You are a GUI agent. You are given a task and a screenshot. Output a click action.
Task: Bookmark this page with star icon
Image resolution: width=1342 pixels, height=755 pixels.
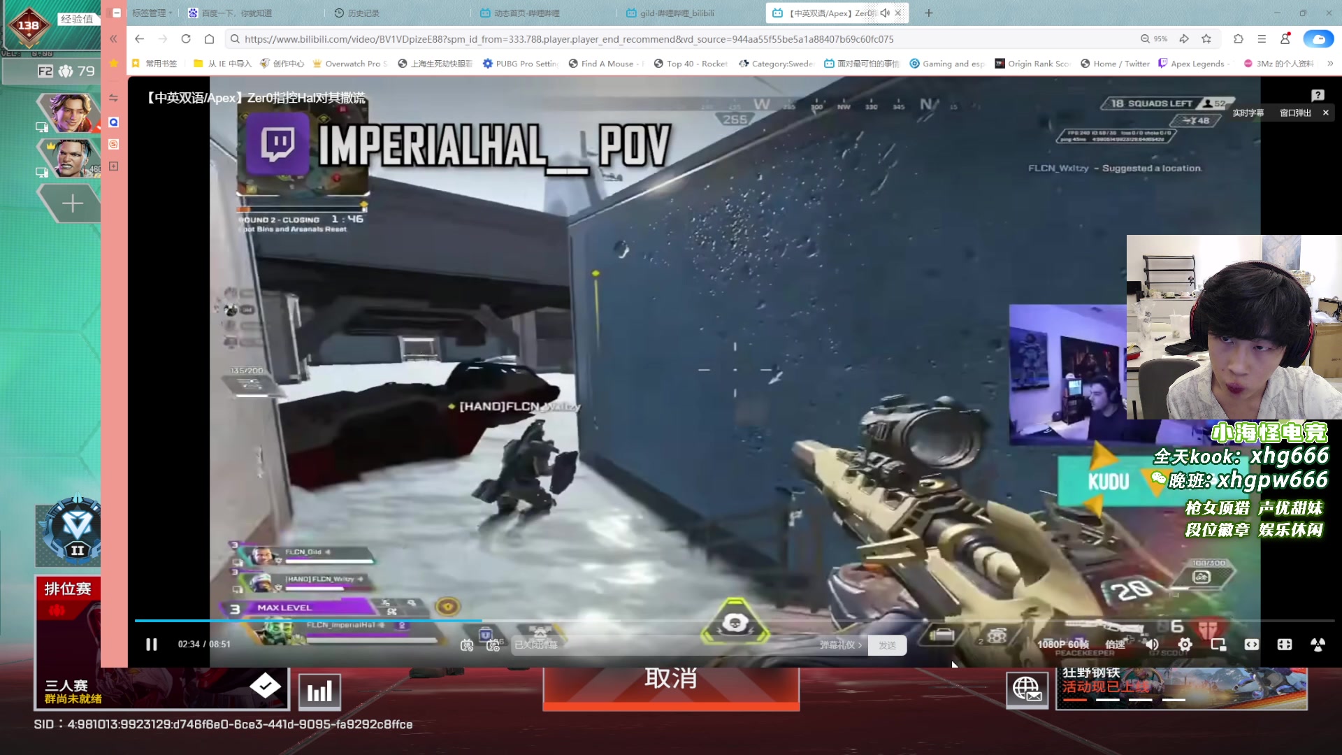(1206, 39)
